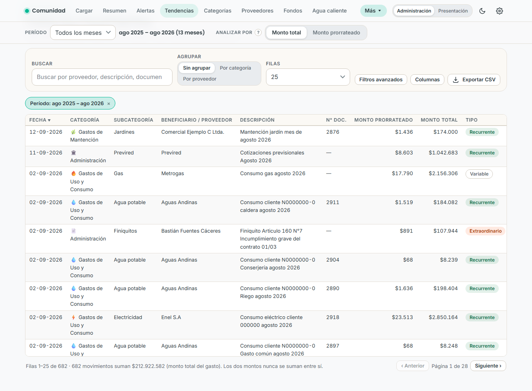Select Monto prorrateado analysis mode
Viewport: 532px width, 391px height.
point(336,33)
